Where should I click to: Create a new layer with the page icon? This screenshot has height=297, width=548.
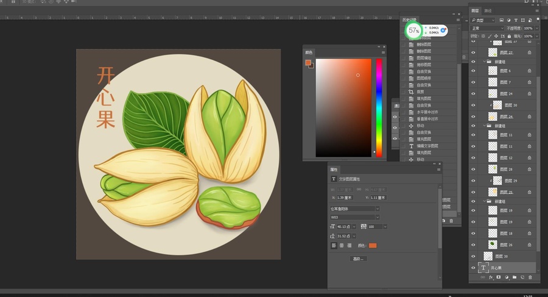(522, 277)
